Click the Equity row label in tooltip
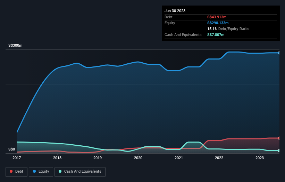This screenshot has width=285, height=182. (x=170, y=23)
